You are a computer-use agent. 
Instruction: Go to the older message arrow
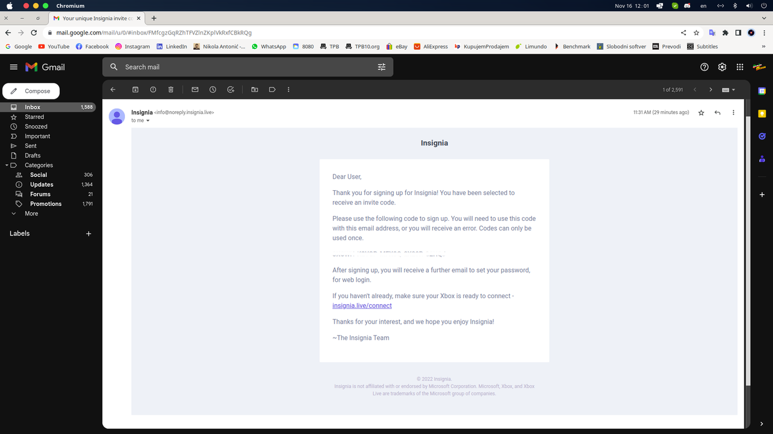pos(711,90)
